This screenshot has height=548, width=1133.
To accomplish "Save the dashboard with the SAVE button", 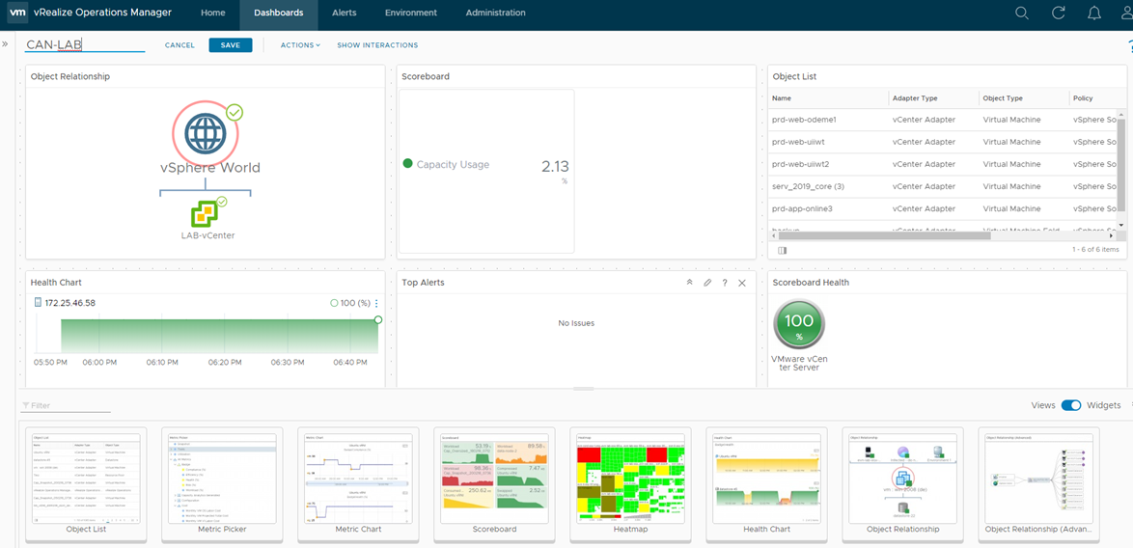I will coord(231,44).
